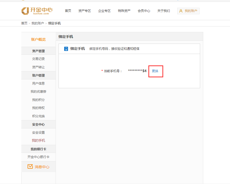Click 我的账户 in the breadcrumb trail
The width and height of the screenshot is (230, 184).
[38, 23]
